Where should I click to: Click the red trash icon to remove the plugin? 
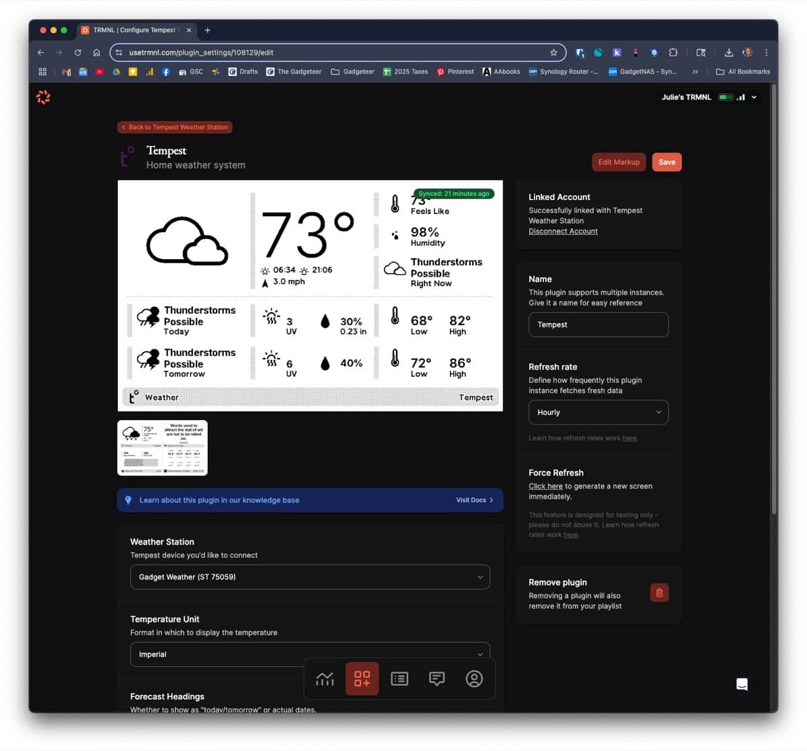[659, 592]
